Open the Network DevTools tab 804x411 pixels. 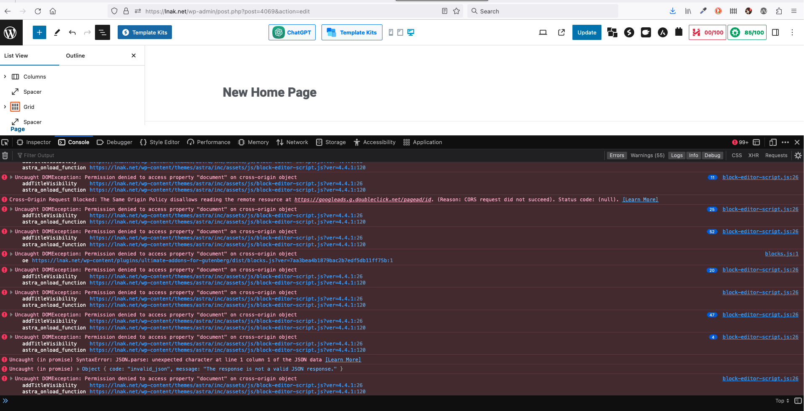tap(292, 142)
